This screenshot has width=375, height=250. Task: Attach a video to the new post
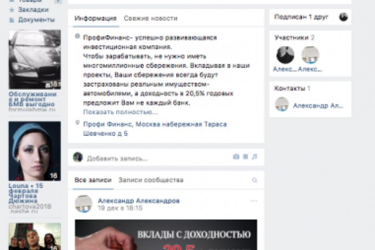pos(245,157)
